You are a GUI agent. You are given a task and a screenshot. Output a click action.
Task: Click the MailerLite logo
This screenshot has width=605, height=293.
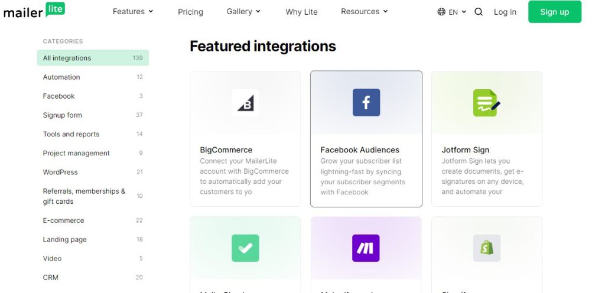34,11
